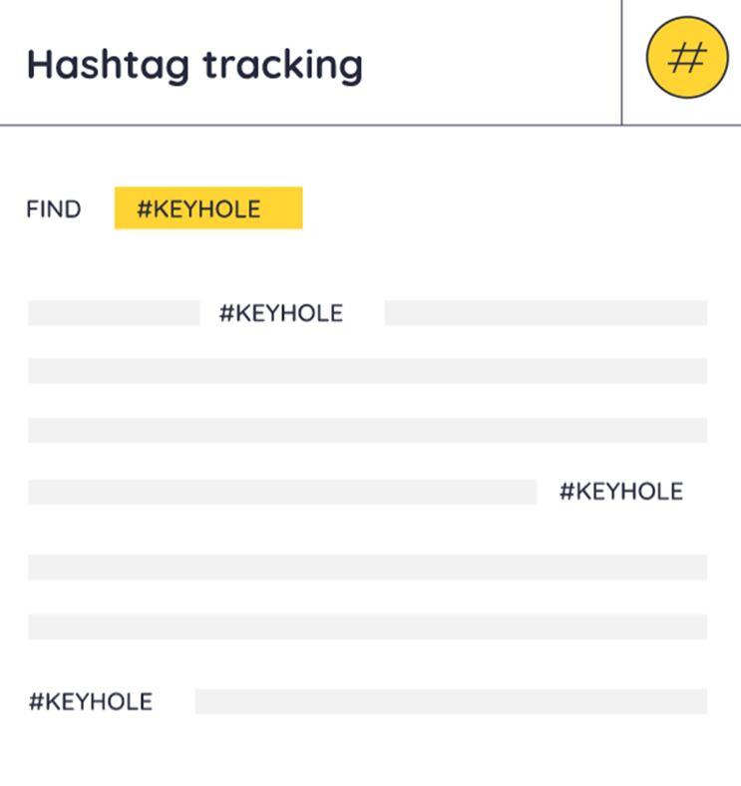The image size is (741, 786).
Task: Click the yellow #KEYHOLE search field
Action: click(208, 208)
